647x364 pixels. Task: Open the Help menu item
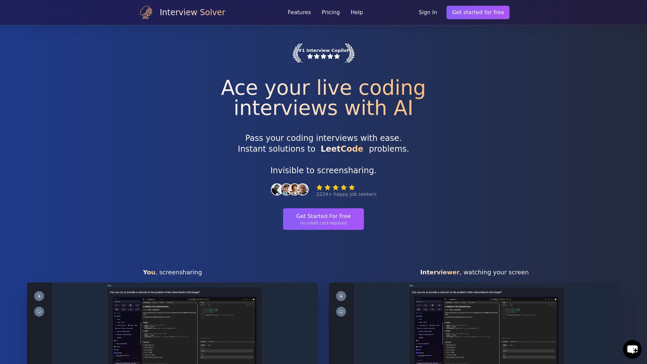357,12
